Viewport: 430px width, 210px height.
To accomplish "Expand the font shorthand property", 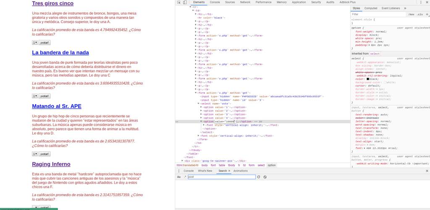I will coord(364,148).
